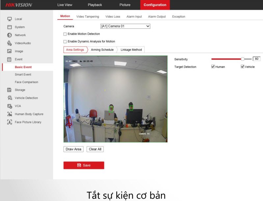Click the Sensitivity value input field

point(256,59)
